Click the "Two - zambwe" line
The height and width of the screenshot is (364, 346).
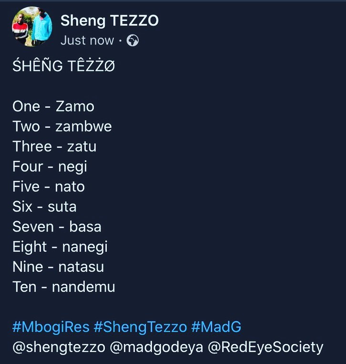(62, 126)
